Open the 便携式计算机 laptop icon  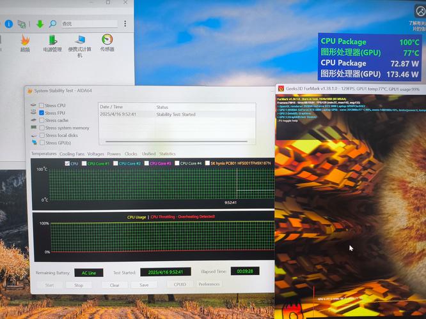tap(80, 40)
